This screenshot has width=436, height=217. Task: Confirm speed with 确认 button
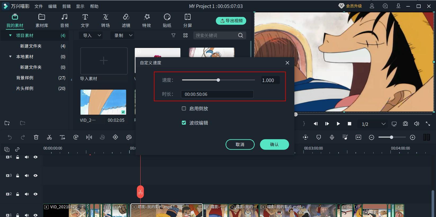pyautogui.click(x=274, y=144)
